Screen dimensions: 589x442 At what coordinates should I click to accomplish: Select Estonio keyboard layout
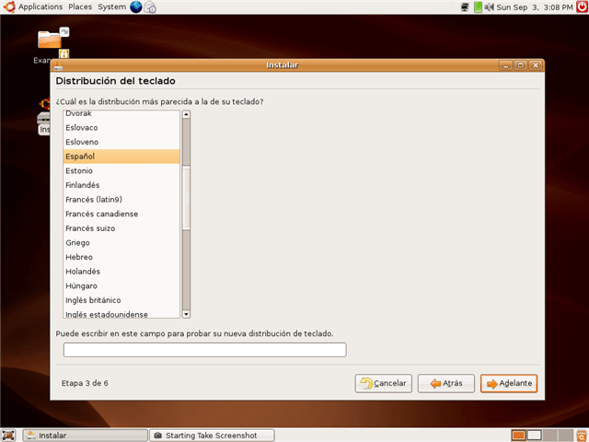click(78, 170)
